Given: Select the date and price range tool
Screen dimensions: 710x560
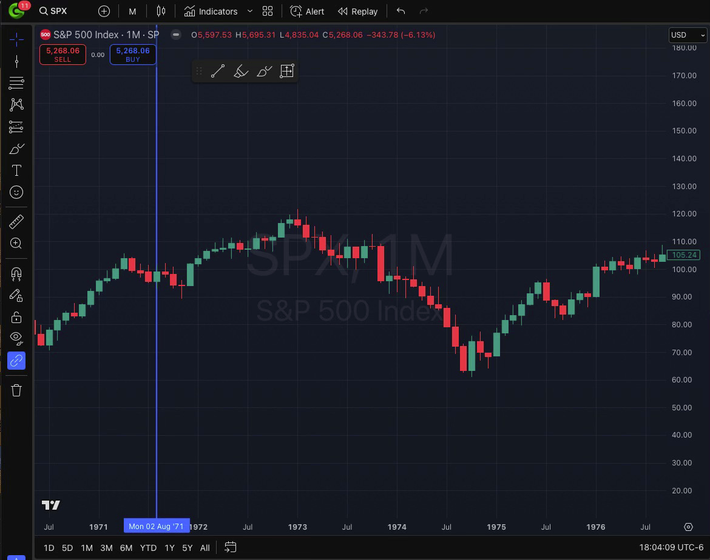Looking at the screenshot, I should (x=287, y=71).
